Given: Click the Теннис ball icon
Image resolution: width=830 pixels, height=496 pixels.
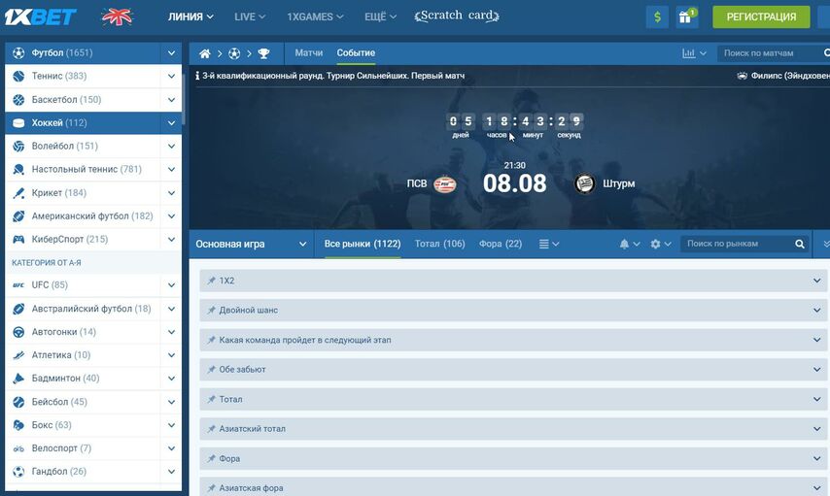Looking at the screenshot, I should pos(18,76).
